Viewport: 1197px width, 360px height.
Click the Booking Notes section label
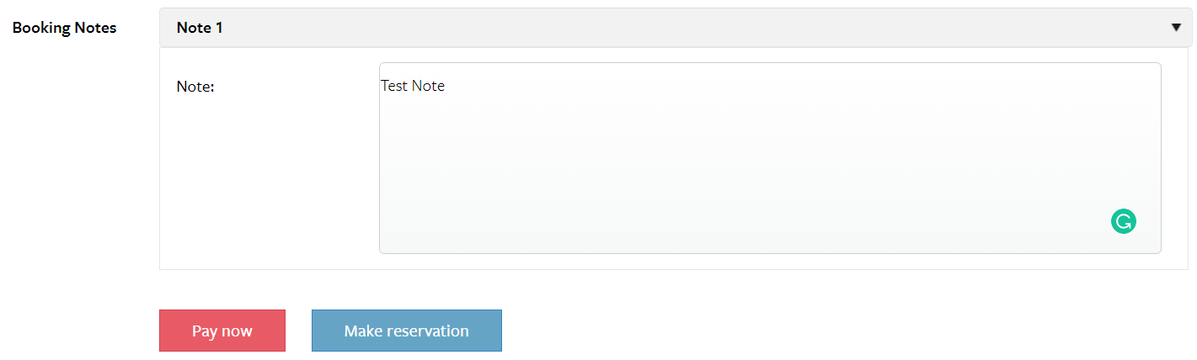65,28
